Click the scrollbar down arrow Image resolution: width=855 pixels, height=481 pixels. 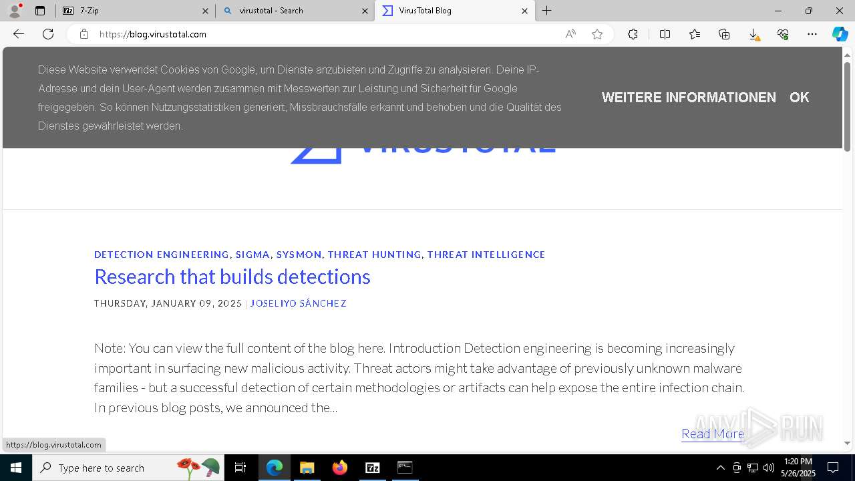pos(847,443)
